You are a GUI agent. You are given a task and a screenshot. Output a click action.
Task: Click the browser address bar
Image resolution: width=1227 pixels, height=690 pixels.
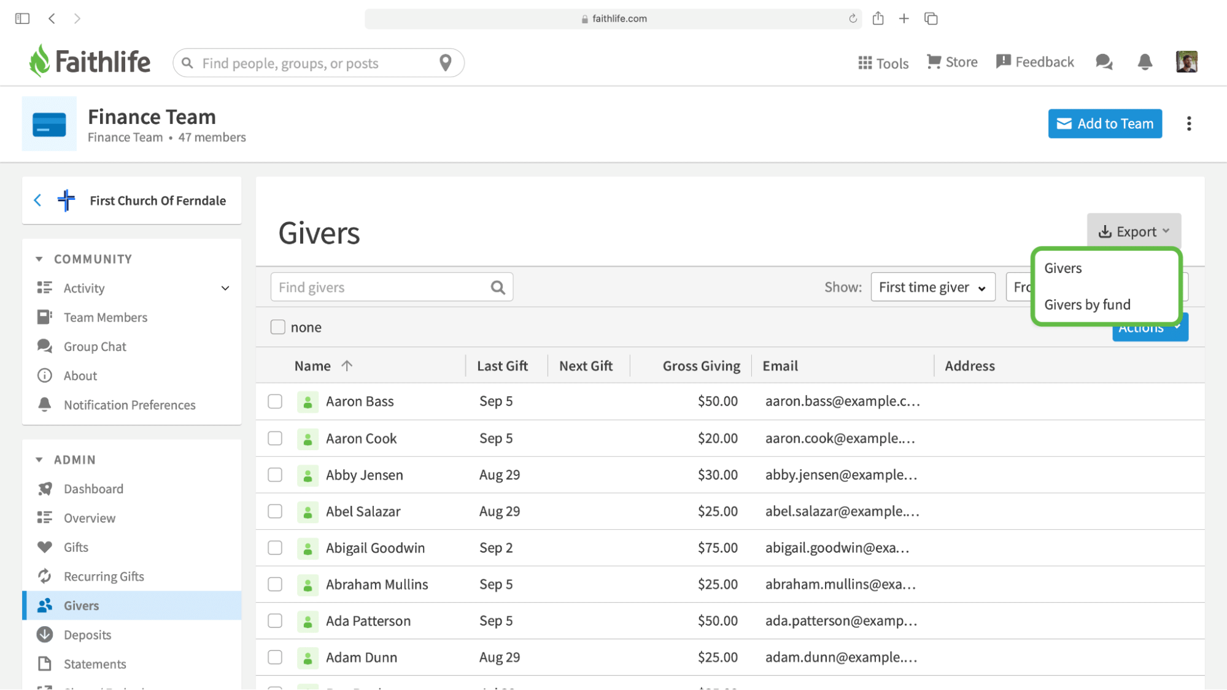coord(613,18)
